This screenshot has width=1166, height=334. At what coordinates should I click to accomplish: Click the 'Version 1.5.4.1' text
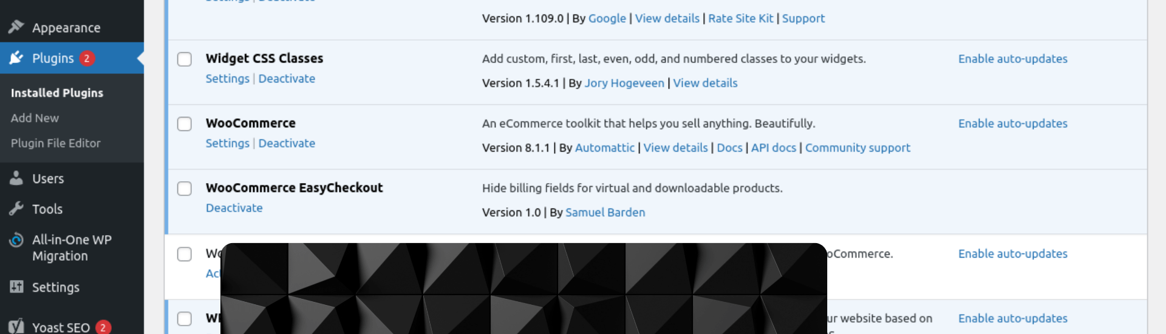pos(521,83)
